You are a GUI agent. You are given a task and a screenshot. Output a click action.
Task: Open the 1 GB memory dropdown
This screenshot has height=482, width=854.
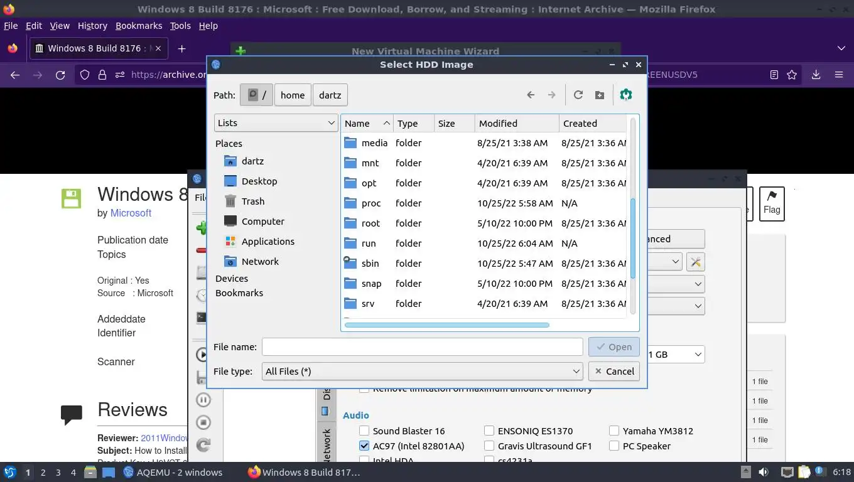point(675,355)
